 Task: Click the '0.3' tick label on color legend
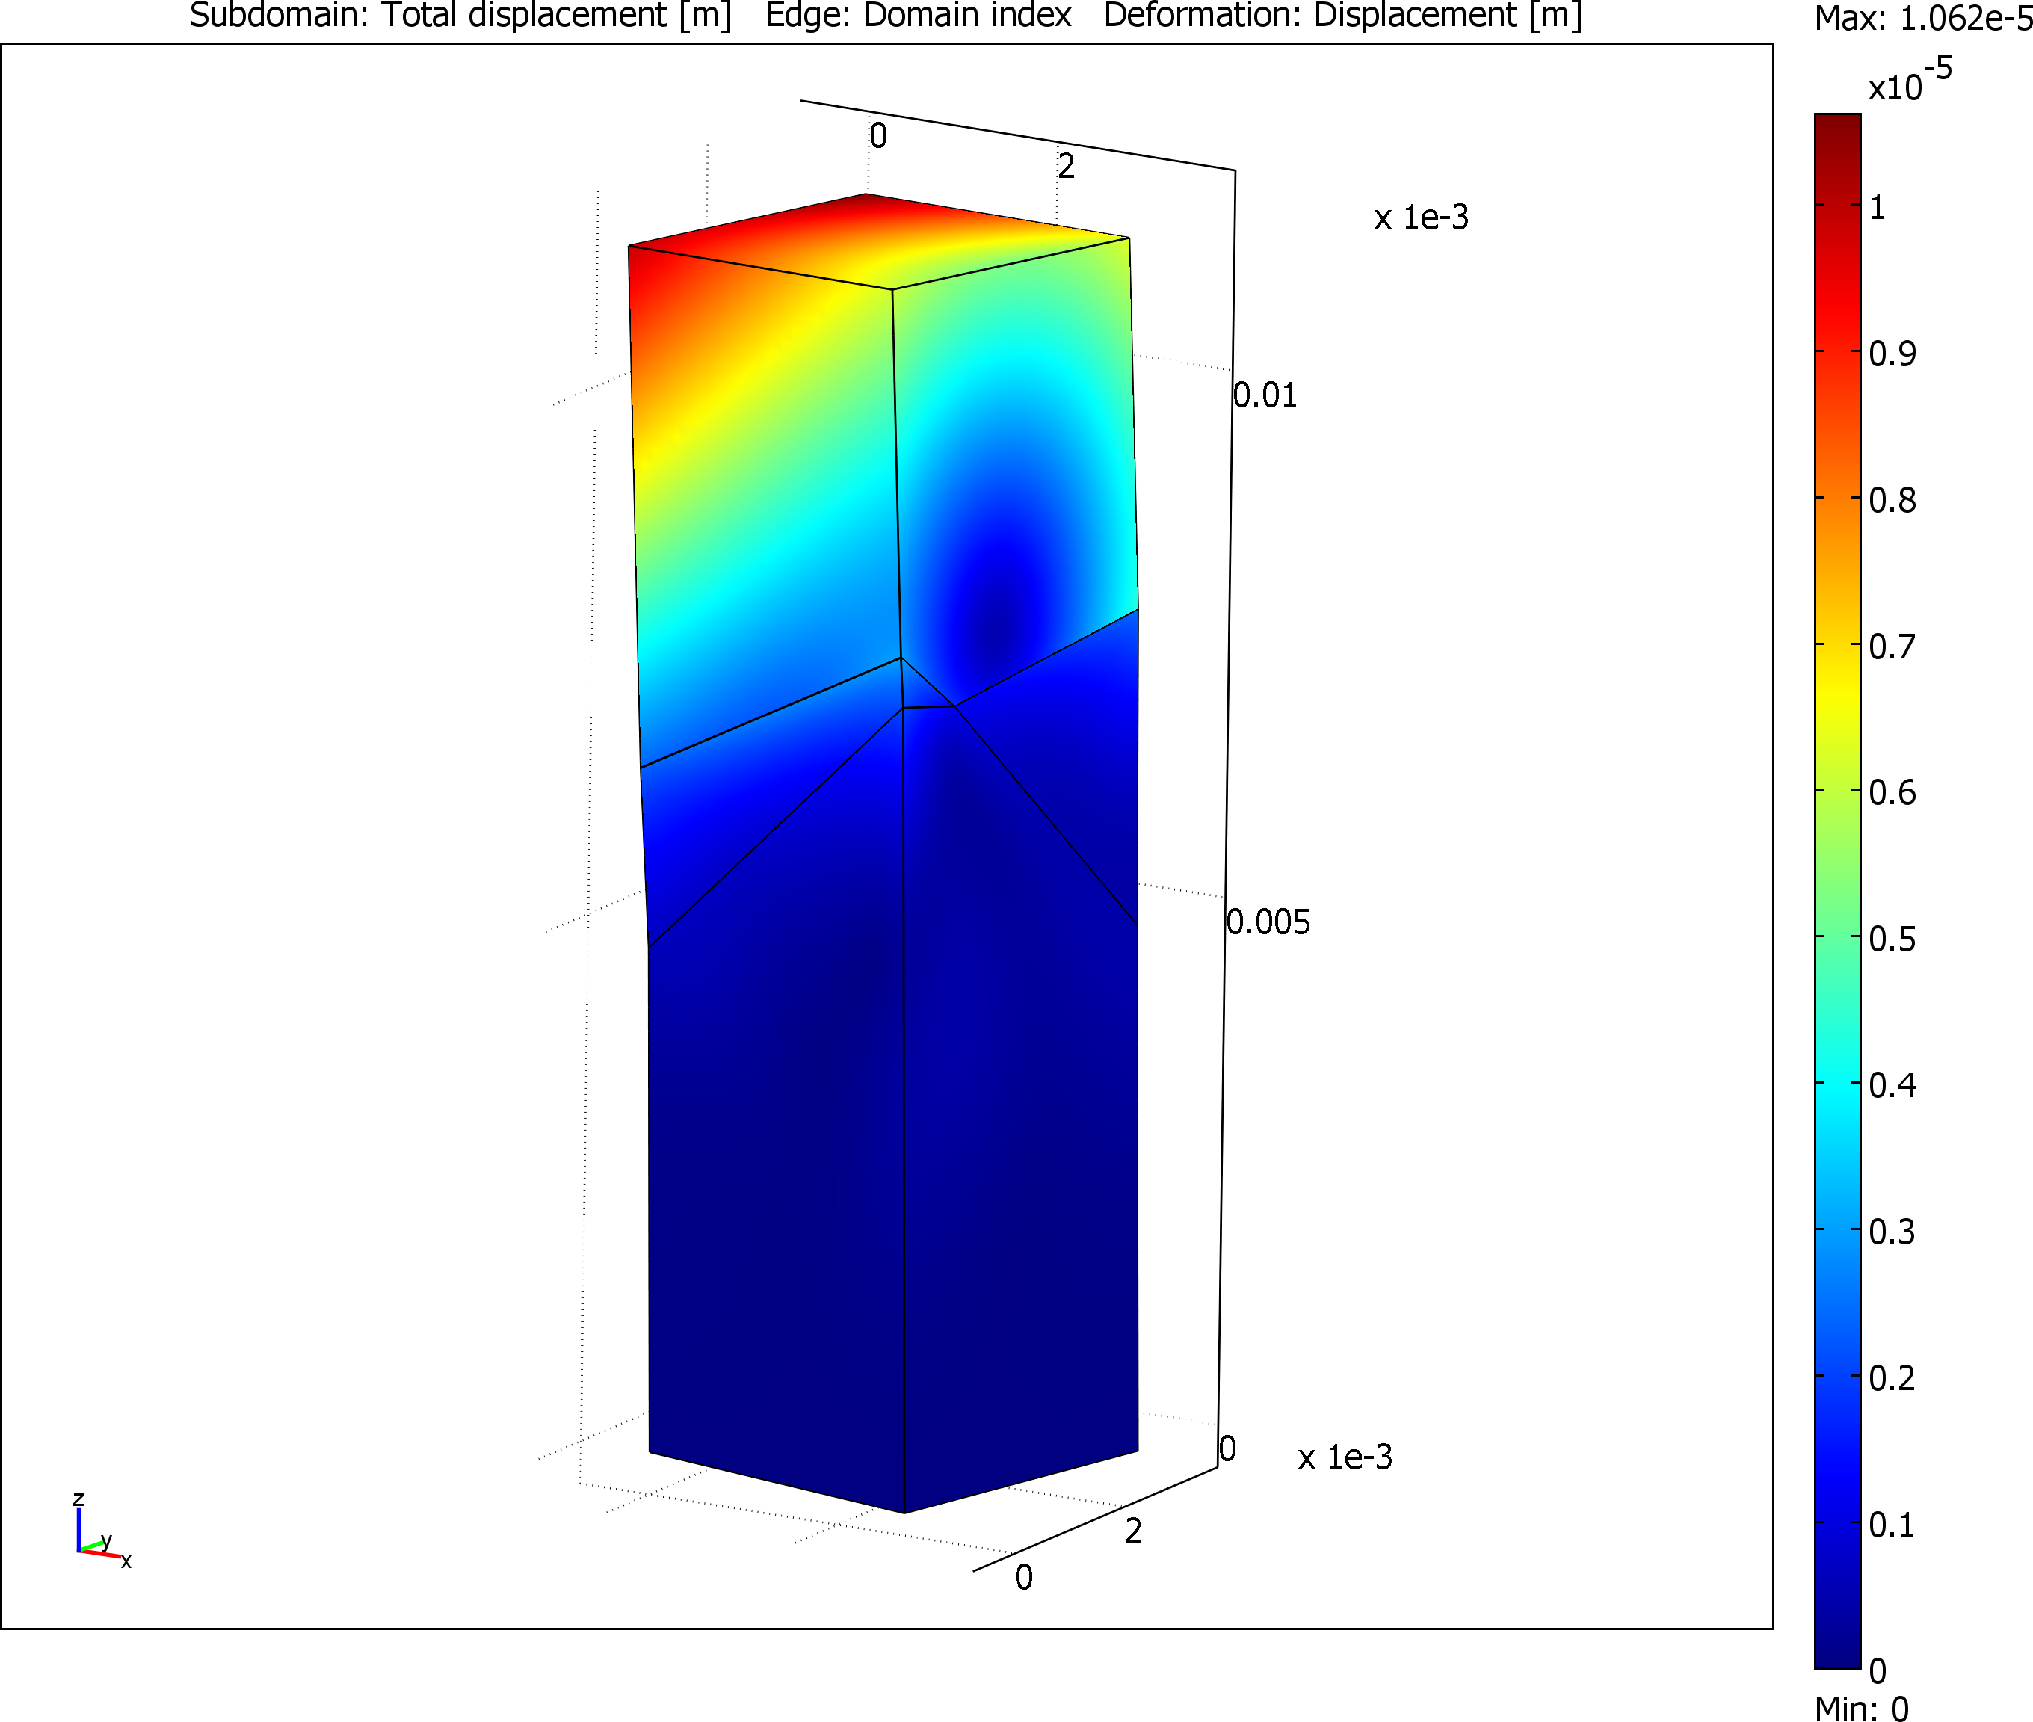click(1892, 1232)
